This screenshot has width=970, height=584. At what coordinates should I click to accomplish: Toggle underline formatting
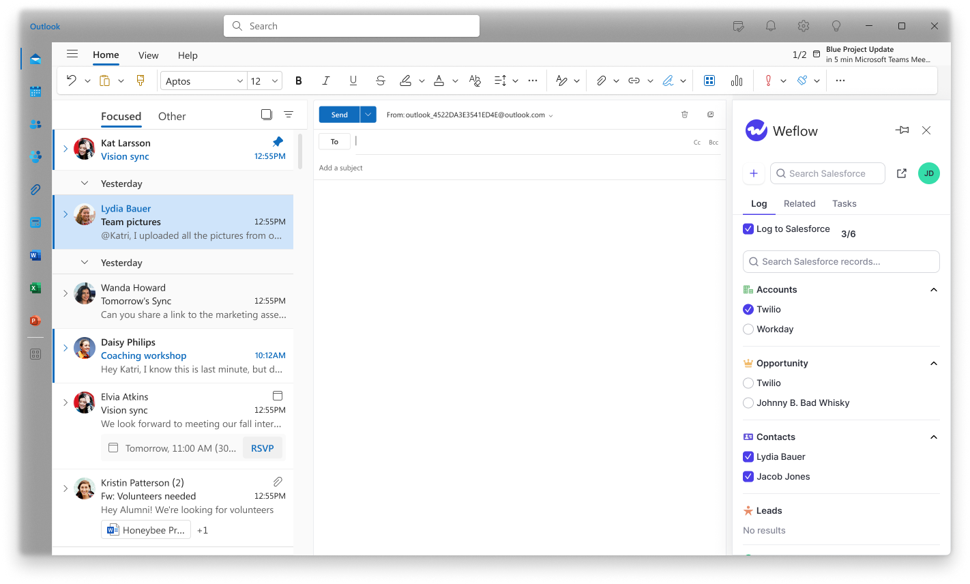click(353, 81)
